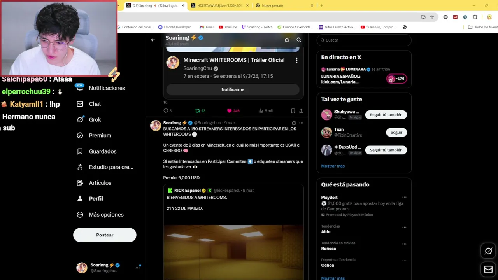Open the floating messages envelope button
Screen dimensions: 498x280
(488, 269)
